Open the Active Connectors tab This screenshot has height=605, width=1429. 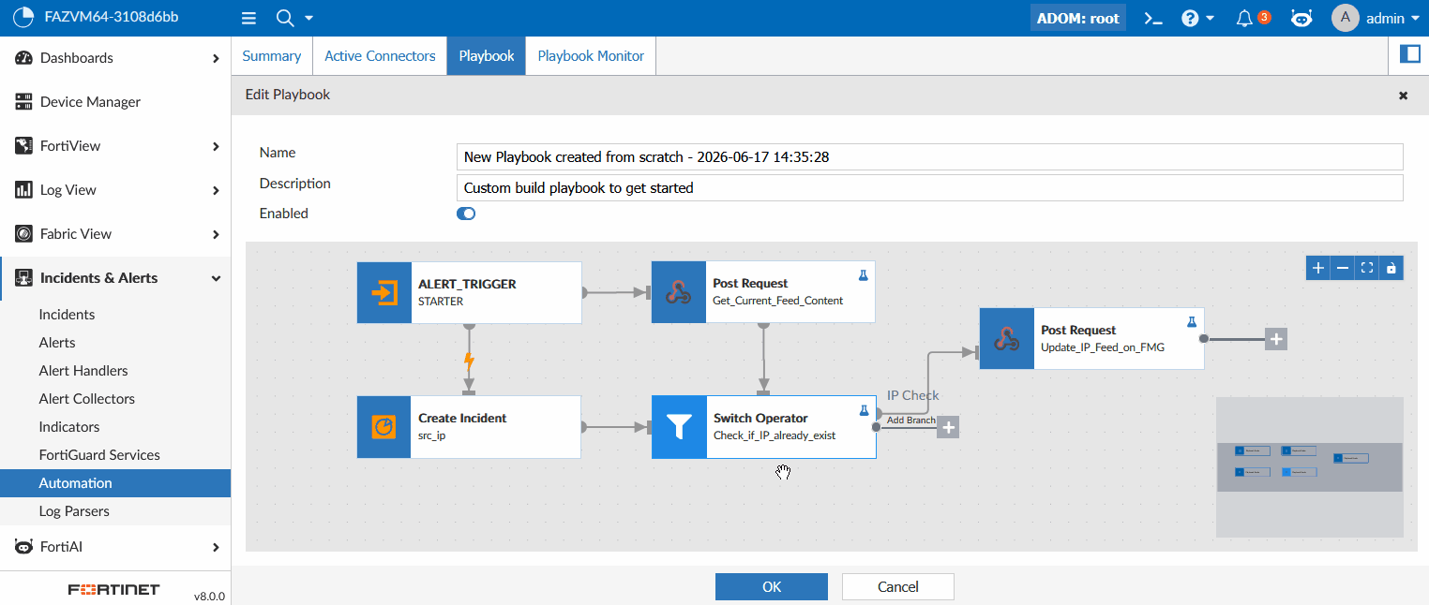[x=380, y=55]
